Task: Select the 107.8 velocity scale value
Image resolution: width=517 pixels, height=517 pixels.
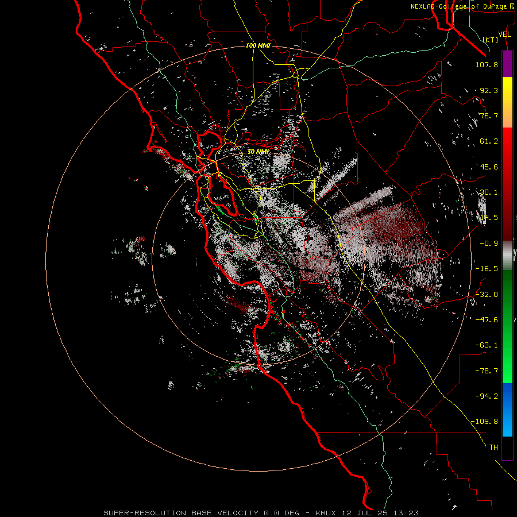Action: pyautogui.click(x=487, y=64)
